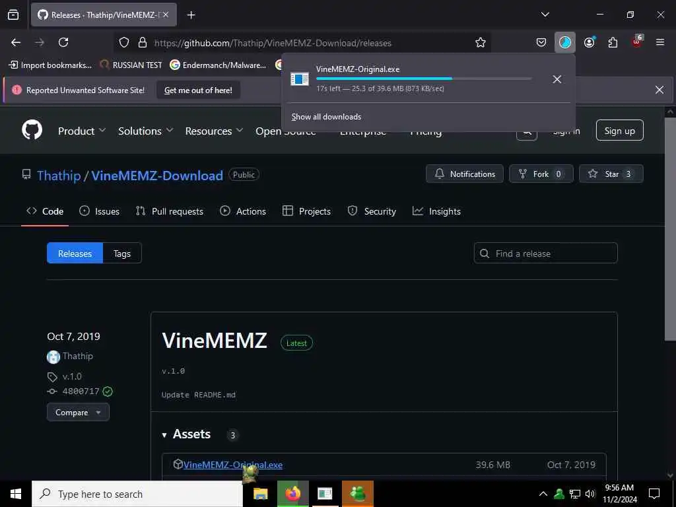The width and height of the screenshot is (676, 507).
Task: Open the downloads progress toolbar icon
Action: point(565,42)
